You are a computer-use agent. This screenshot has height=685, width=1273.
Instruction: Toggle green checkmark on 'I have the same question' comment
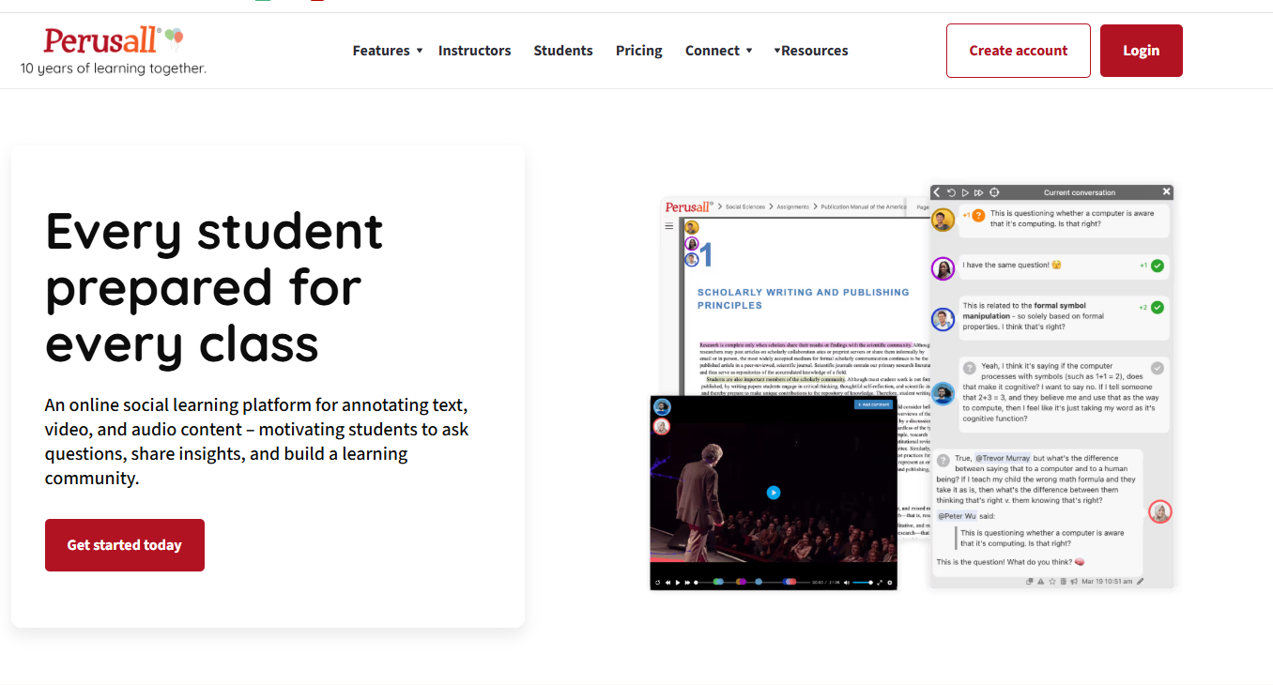point(1158,266)
